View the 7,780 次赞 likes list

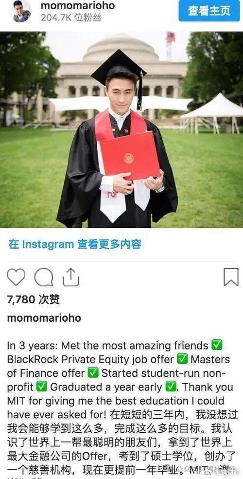pyautogui.click(x=33, y=299)
